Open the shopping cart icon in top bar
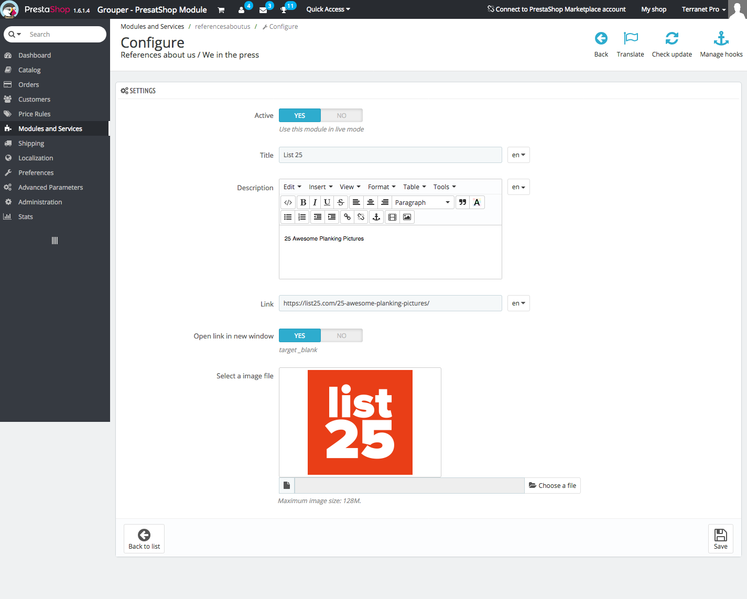The width and height of the screenshot is (747, 599). (x=221, y=10)
